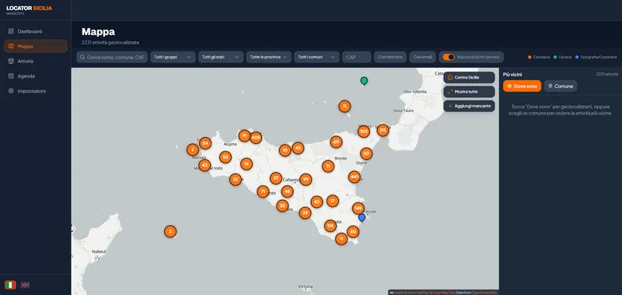Toggle the Con telefono filter
Screen dimensions: 622x295
[x=390, y=57]
